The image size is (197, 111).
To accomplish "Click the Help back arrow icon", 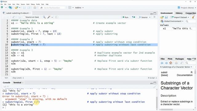I will coord(162,63).
